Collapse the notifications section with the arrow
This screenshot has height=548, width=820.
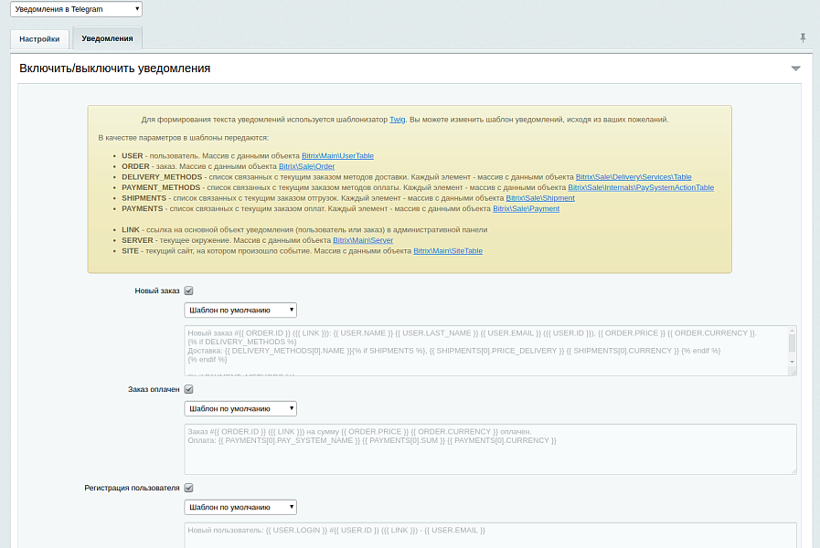795,68
